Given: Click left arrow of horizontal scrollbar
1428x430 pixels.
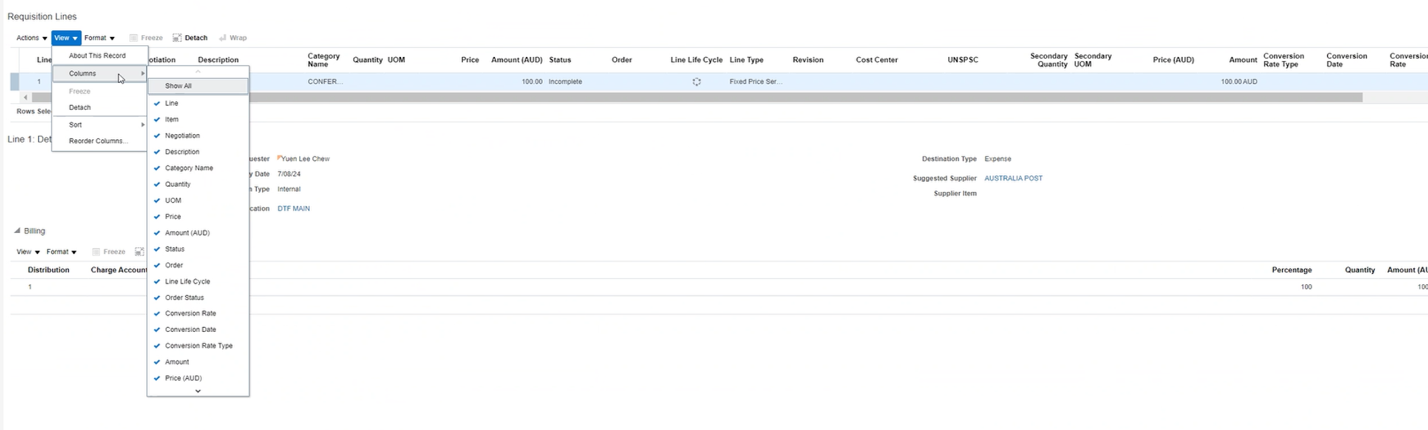Looking at the screenshot, I should (x=25, y=98).
